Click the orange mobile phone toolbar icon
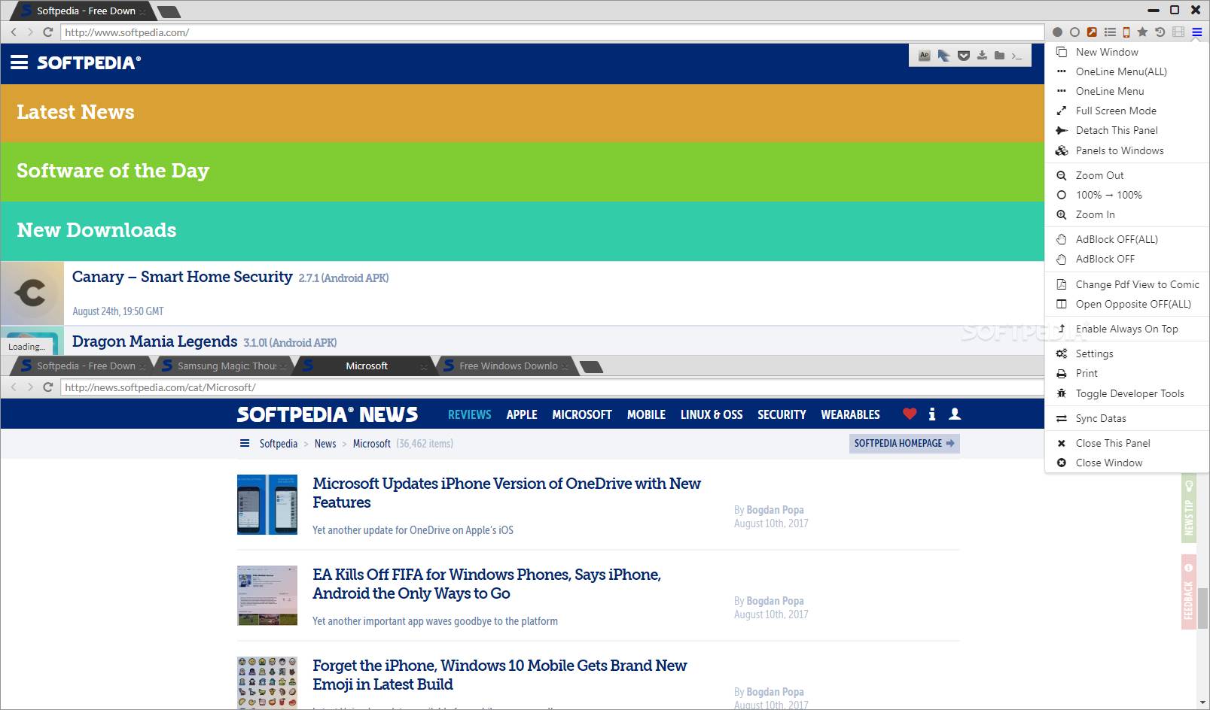Viewport: 1210px width, 710px height. click(1126, 32)
